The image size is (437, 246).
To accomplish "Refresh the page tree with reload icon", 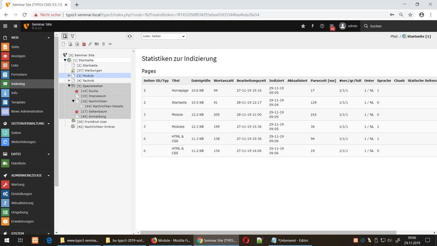I will tap(129, 36).
